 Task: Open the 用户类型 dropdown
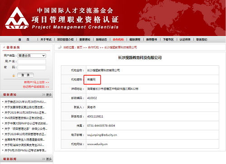(32, 55)
